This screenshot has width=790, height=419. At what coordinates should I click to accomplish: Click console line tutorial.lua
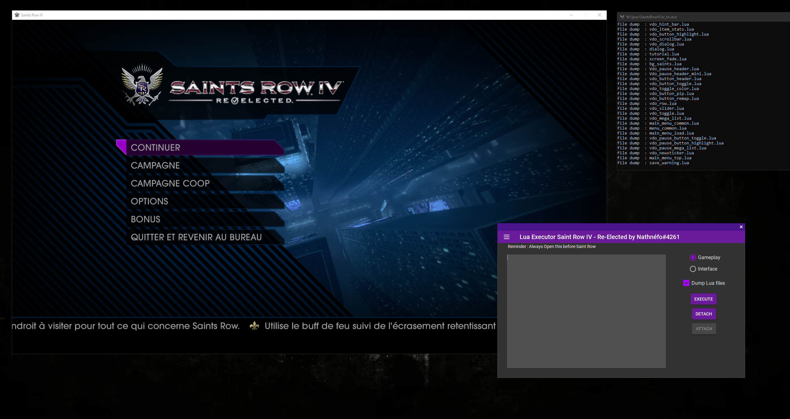click(x=648, y=54)
